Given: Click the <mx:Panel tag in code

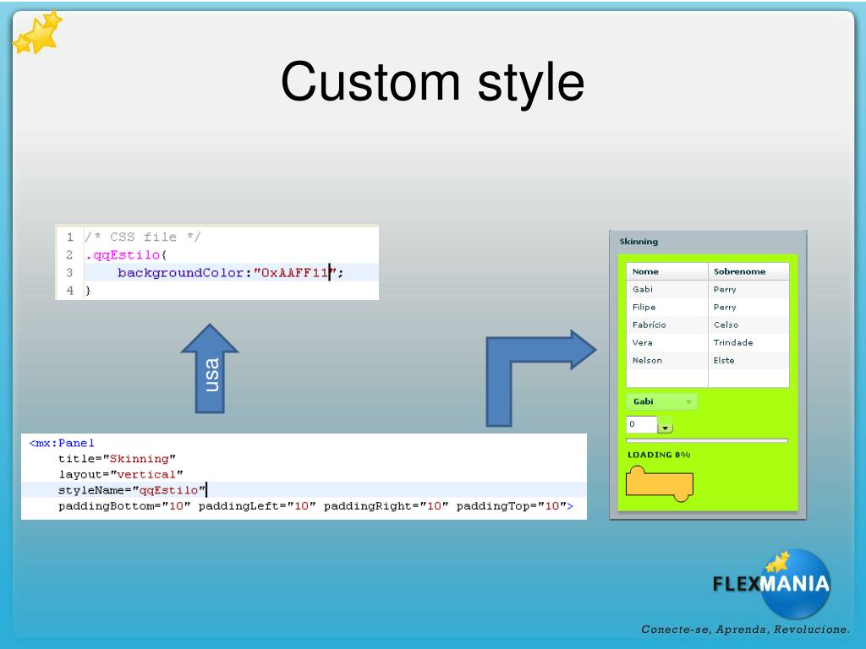Looking at the screenshot, I should (x=62, y=443).
